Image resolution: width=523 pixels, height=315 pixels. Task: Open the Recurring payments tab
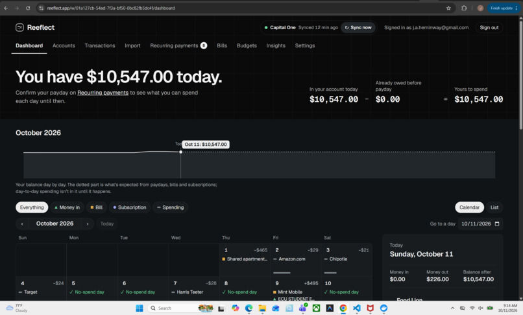coord(178,45)
